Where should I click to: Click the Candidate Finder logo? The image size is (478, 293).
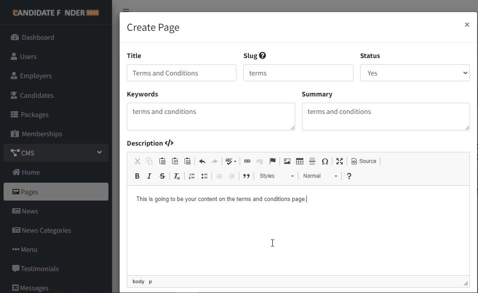56,13
